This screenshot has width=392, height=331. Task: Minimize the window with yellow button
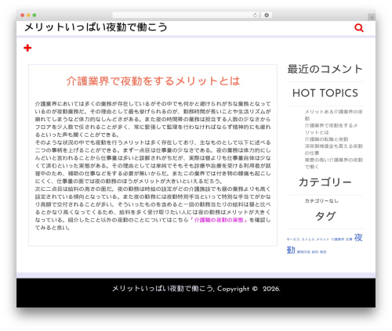point(28,15)
